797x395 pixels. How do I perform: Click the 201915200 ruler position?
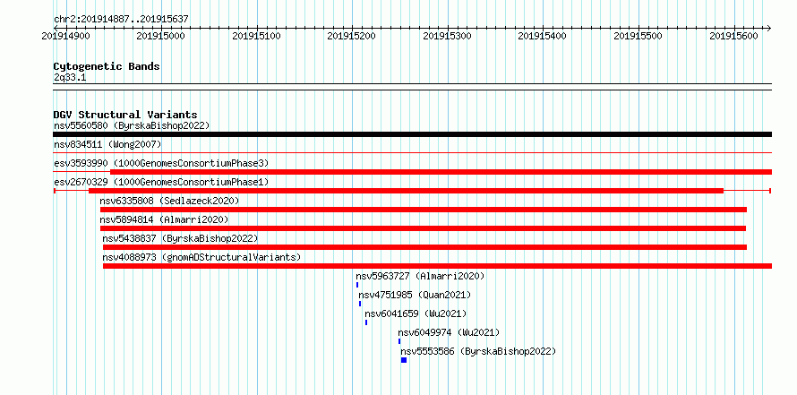pos(352,36)
